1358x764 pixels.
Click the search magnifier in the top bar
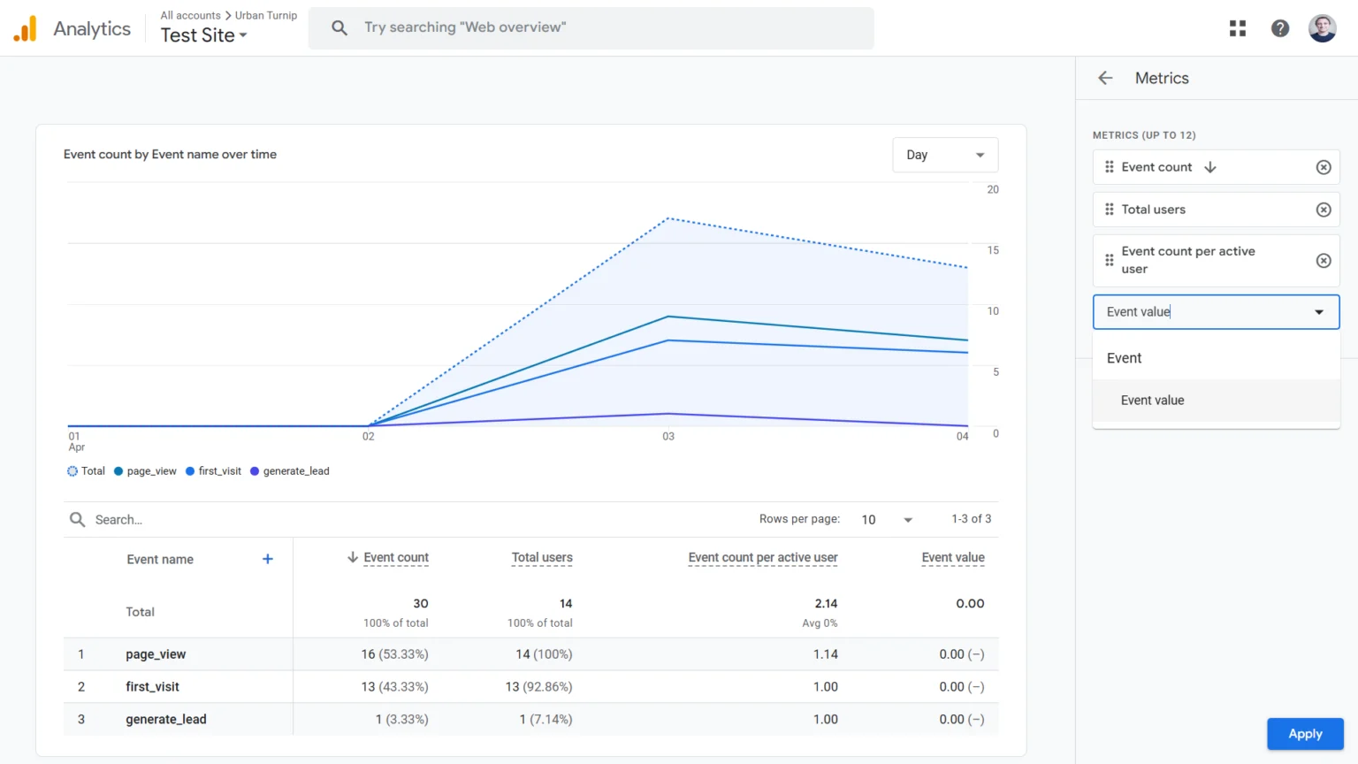pyautogui.click(x=339, y=27)
